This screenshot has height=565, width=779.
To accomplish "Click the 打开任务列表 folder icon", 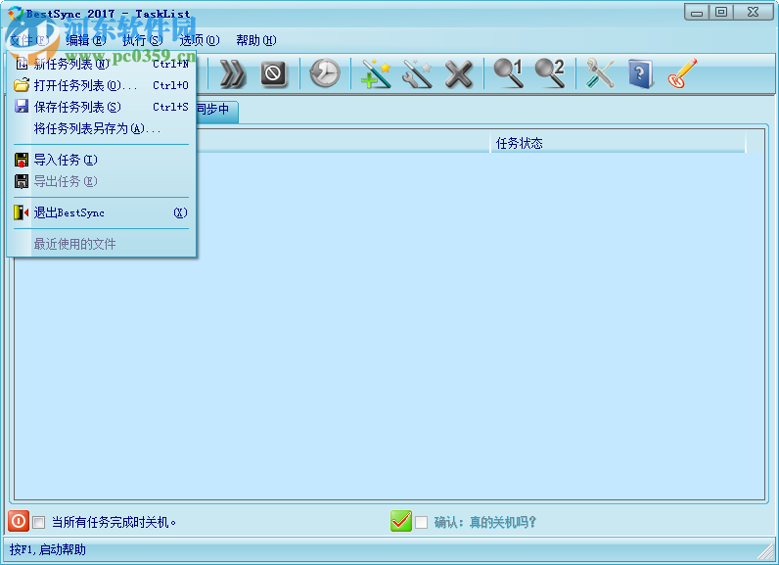I will click(22, 85).
